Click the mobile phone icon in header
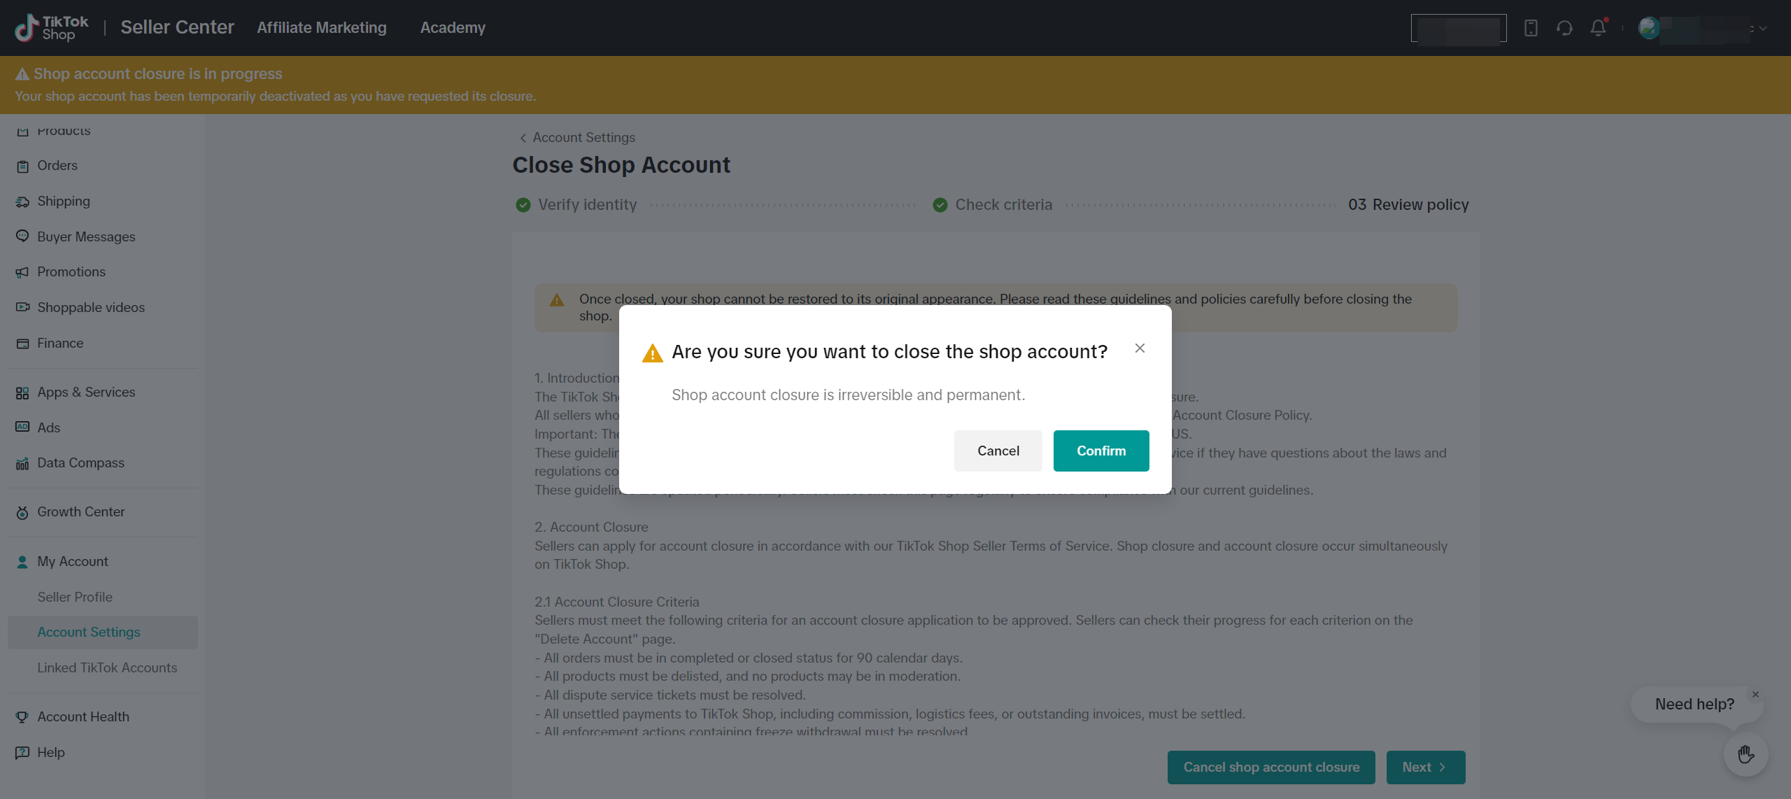Image resolution: width=1791 pixels, height=799 pixels. click(x=1531, y=28)
